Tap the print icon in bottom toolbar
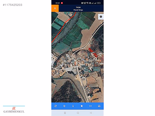 point(99,106)
